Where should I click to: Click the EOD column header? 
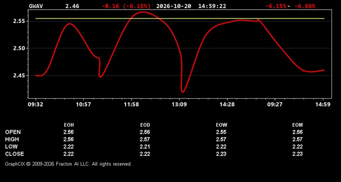(x=145, y=125)
